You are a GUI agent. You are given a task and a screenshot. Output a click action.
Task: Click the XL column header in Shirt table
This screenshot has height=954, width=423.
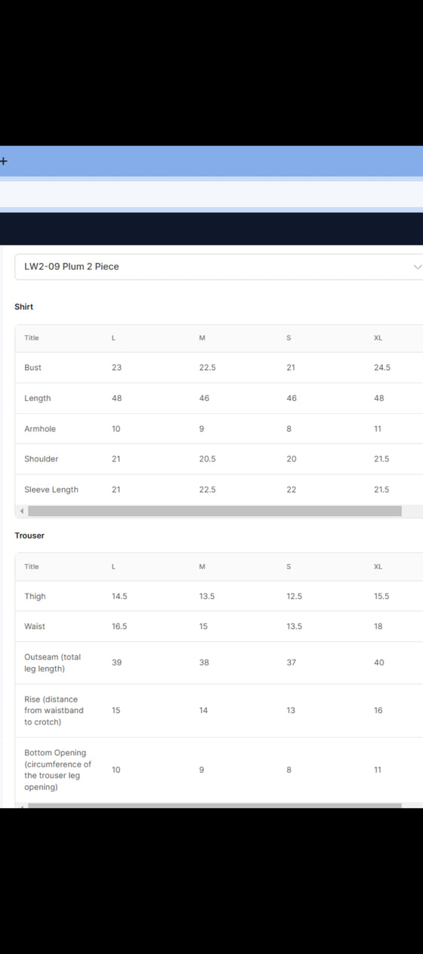click(x=378, y=338)
